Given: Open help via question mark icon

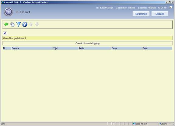Looking at the screenshot, I should pyautogui.click(x=25, y=24).
